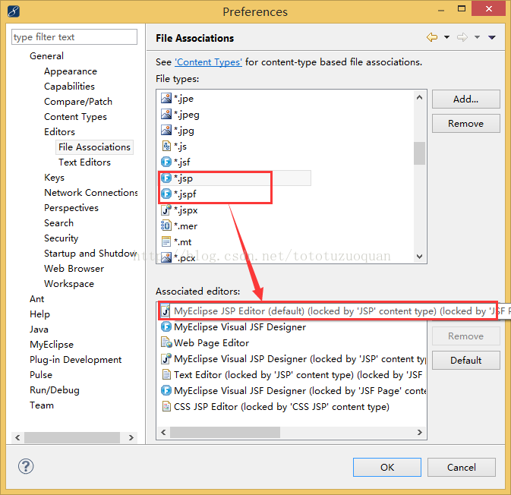The height and width of the screenshot is (495, 511).
Task: Select Ant in the preferences tree
Action: (37, 299)
